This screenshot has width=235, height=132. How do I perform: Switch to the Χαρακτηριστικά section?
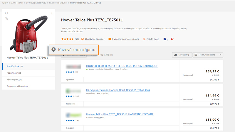[x=28, y=73]
